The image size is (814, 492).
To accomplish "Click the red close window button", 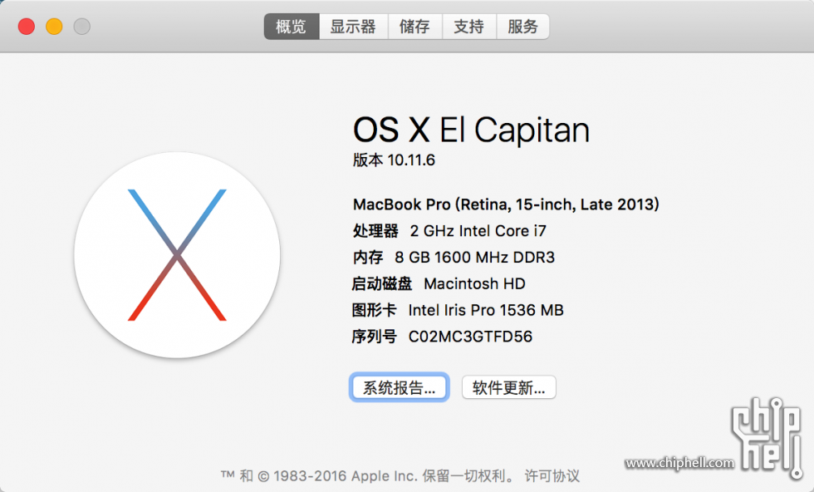I will (x=27, y=27).
